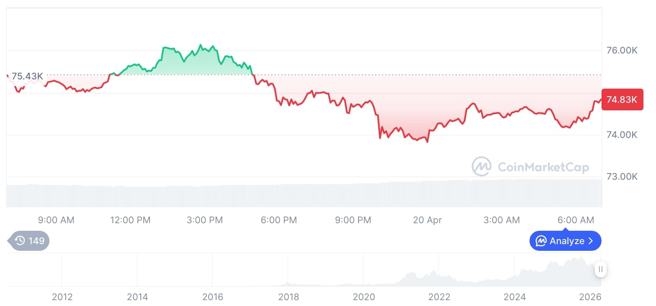
Task: Click the CoinMarketCap logo inside the Analyze button
Action: [541, 241]
